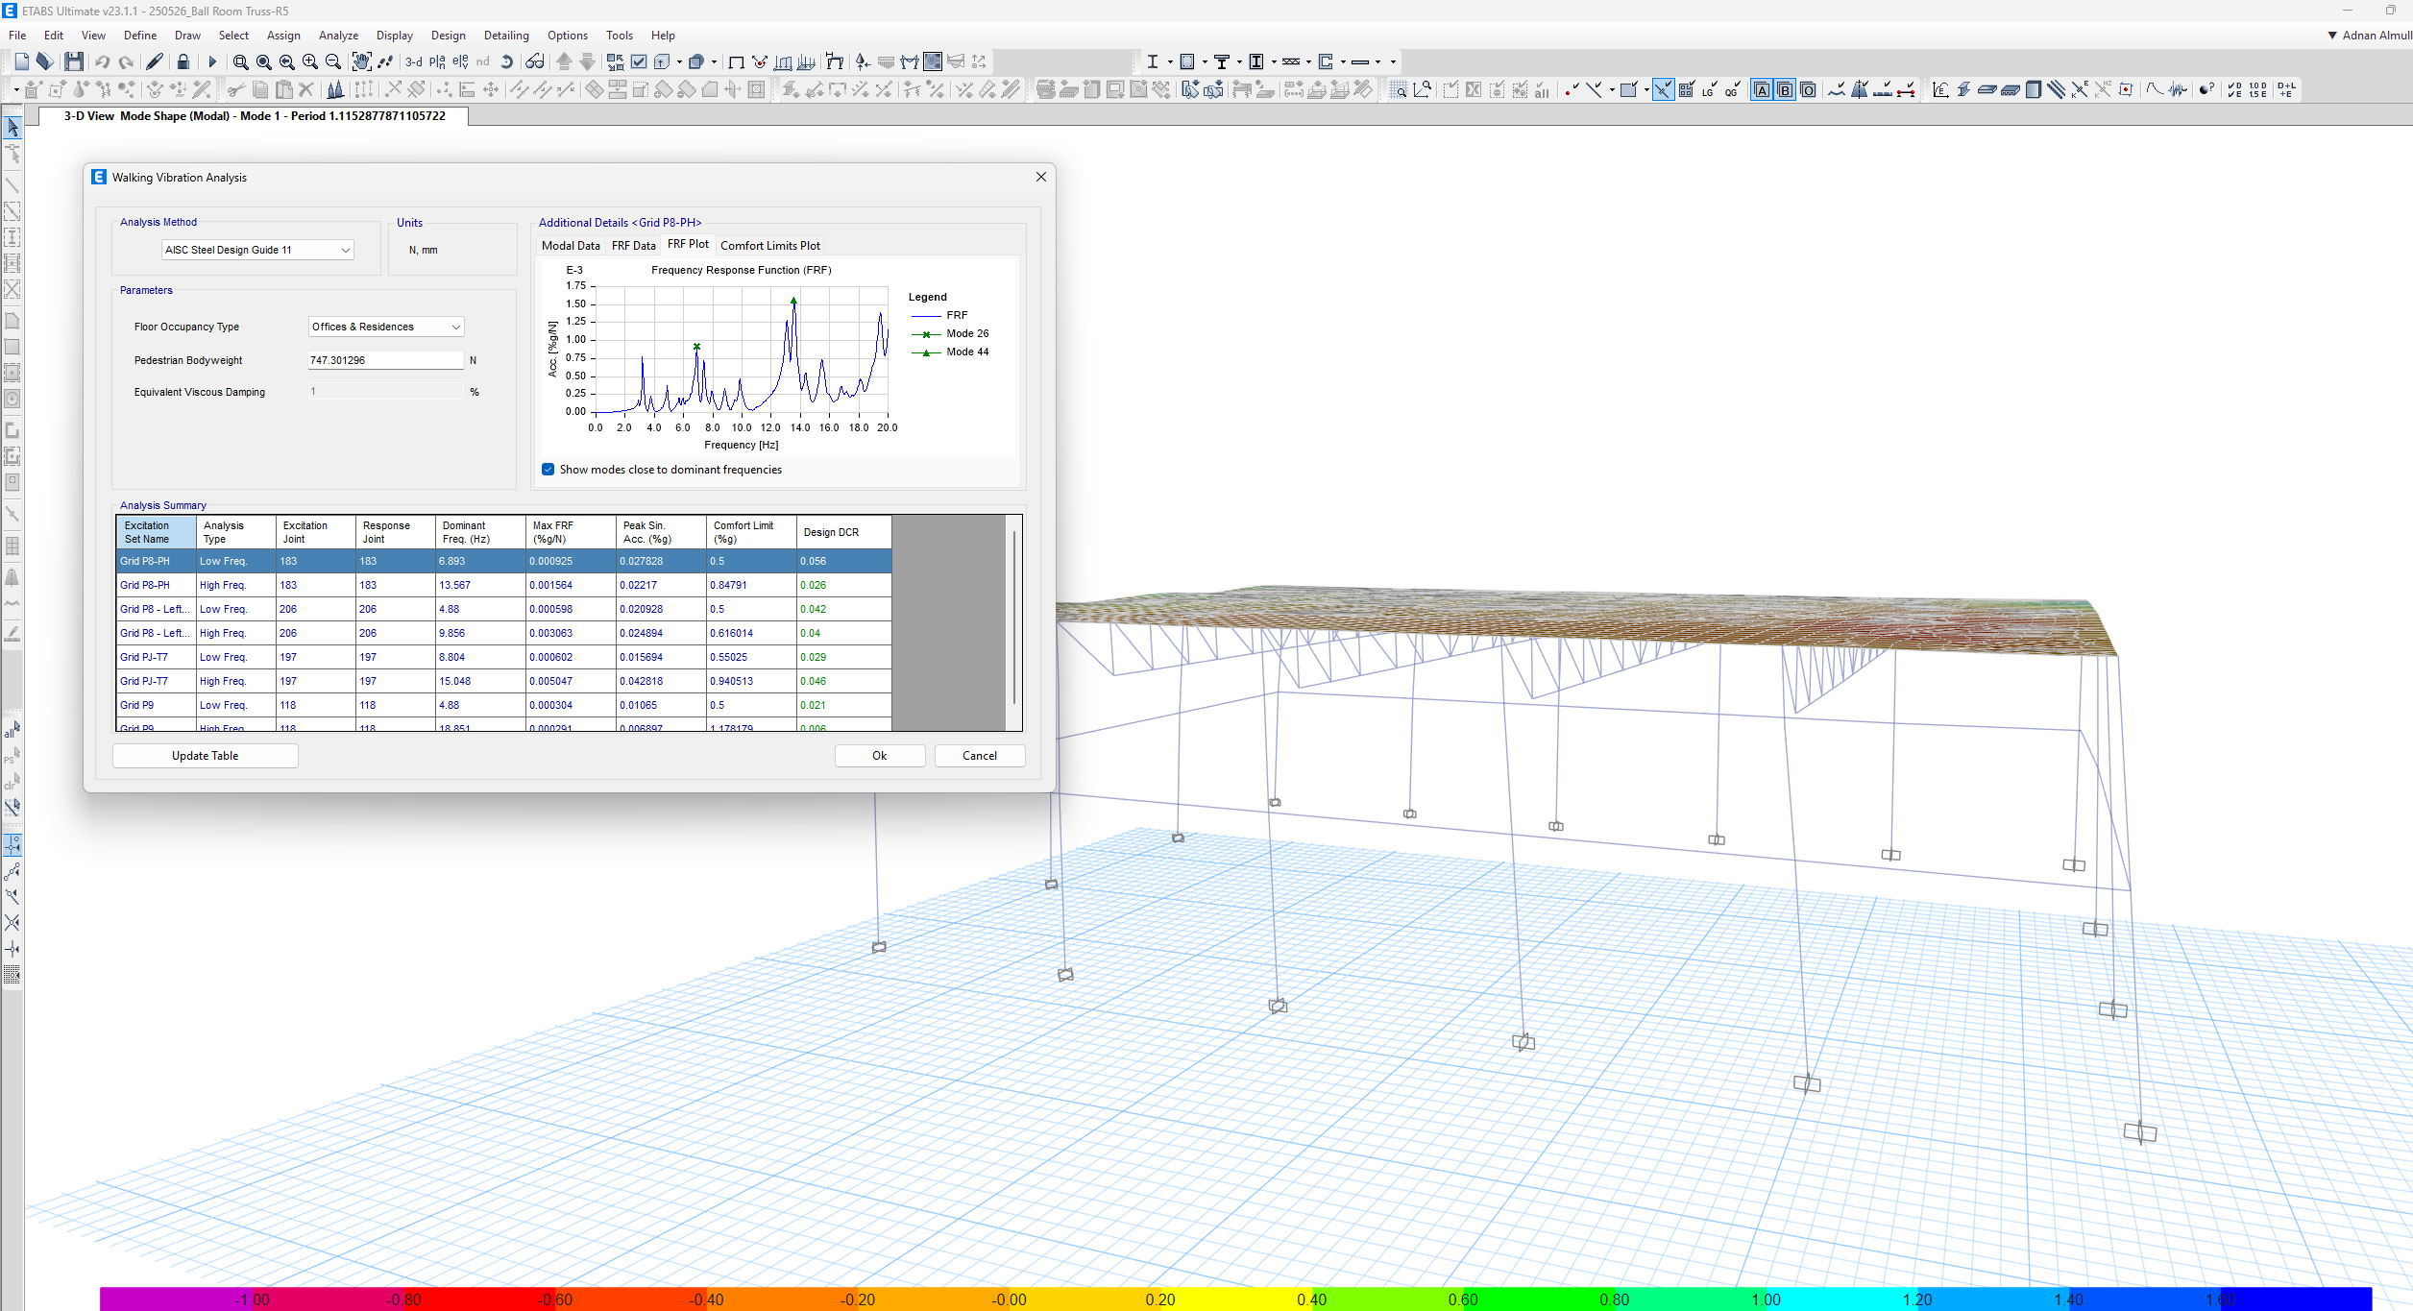Click the Zoom In One Step icon
Image resolution: width=2413 pixels, height=1311 pixels.
click(x=310, y=61)
